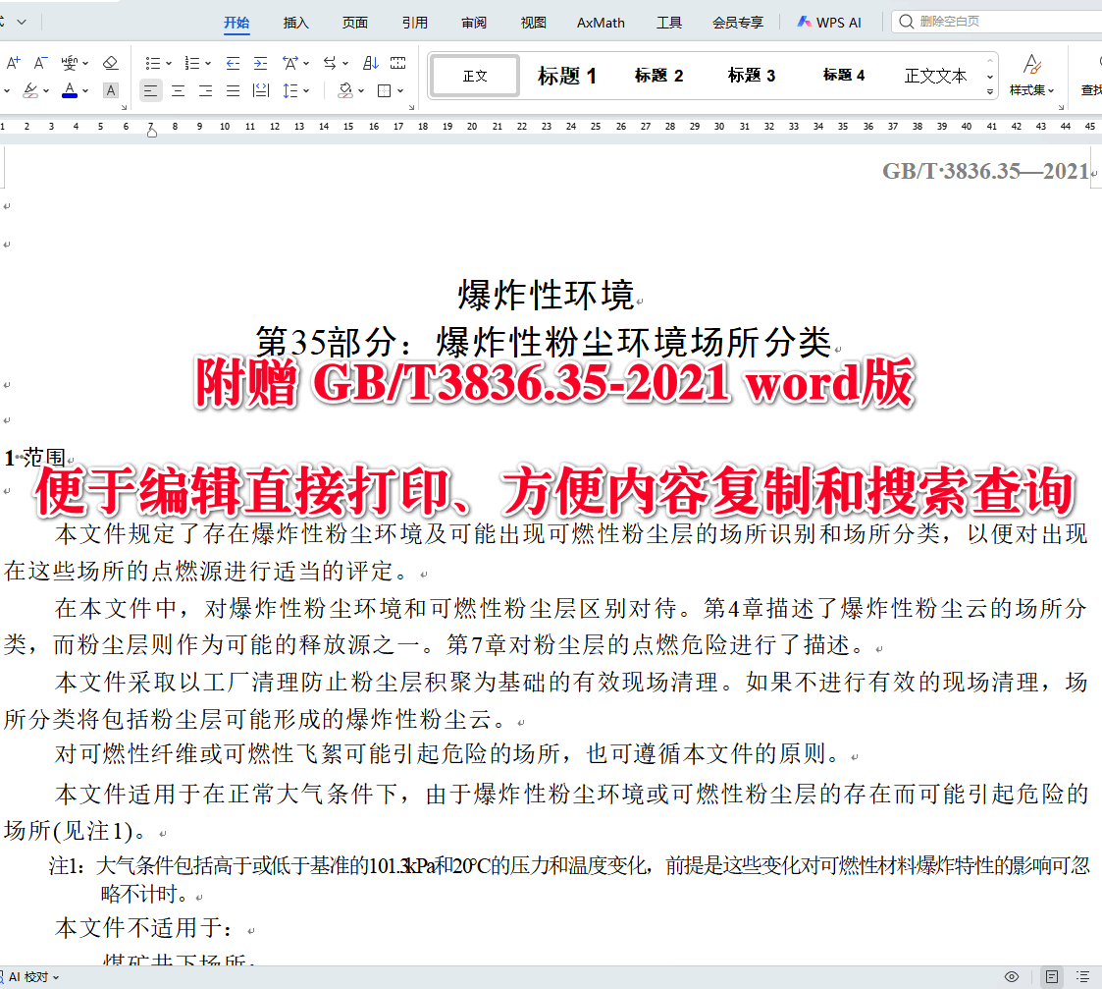Viewport: 1102px width, 989px height.
Task: Toggle justify alignment
Action: point(233,90)
